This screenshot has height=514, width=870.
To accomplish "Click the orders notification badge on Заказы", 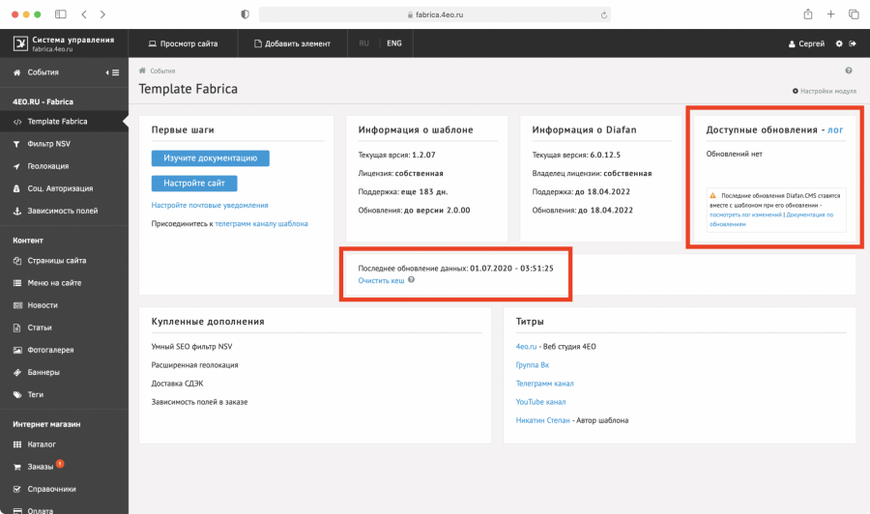I will [60, 464].
